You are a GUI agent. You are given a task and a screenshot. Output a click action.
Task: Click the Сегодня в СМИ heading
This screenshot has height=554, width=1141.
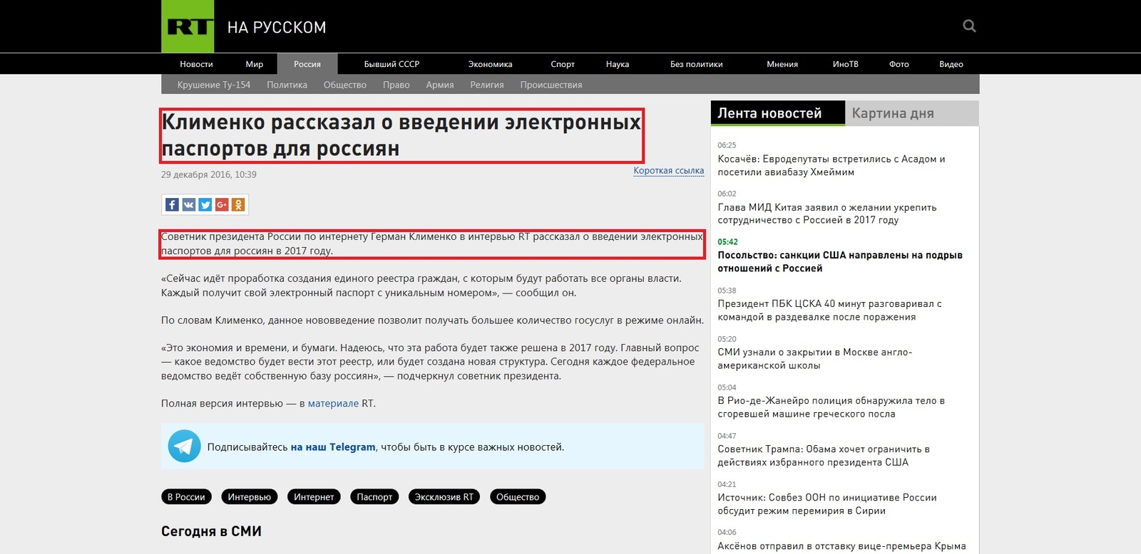[211, 531]
